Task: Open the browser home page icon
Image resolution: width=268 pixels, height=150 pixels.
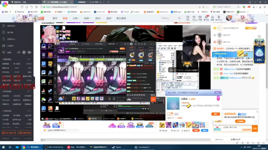Action: coord(27,7)
